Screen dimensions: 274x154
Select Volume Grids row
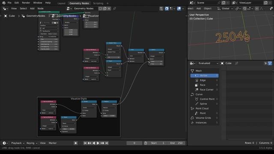204,118
